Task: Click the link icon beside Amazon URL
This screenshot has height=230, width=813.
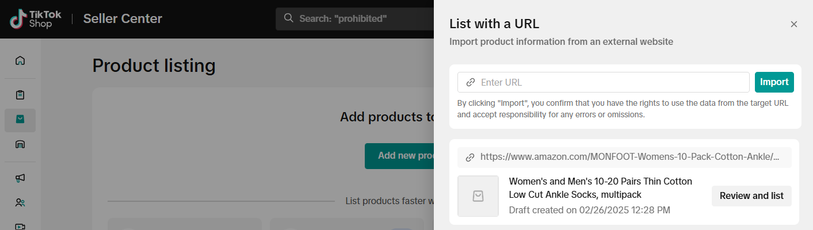Action: click(x=470, y=157)
